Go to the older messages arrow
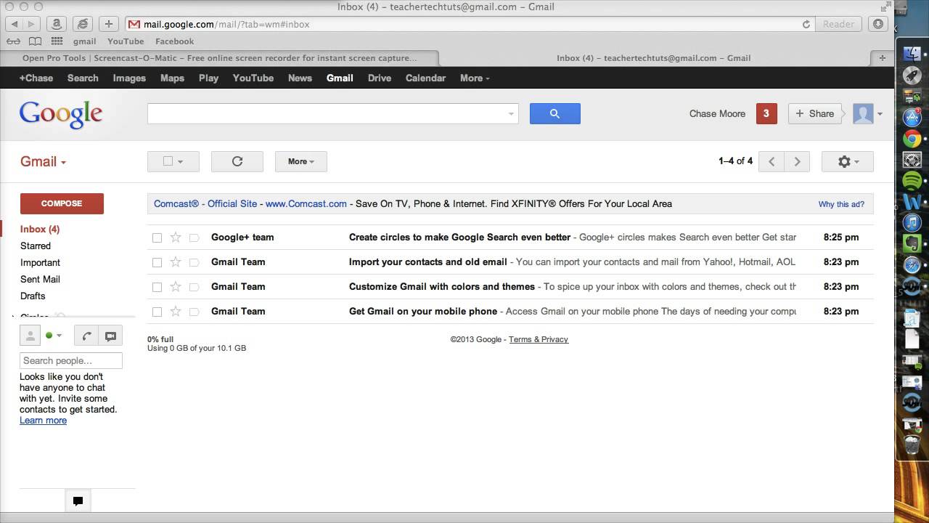This screenshot has width=929, height=523. [x=797, y=161]
